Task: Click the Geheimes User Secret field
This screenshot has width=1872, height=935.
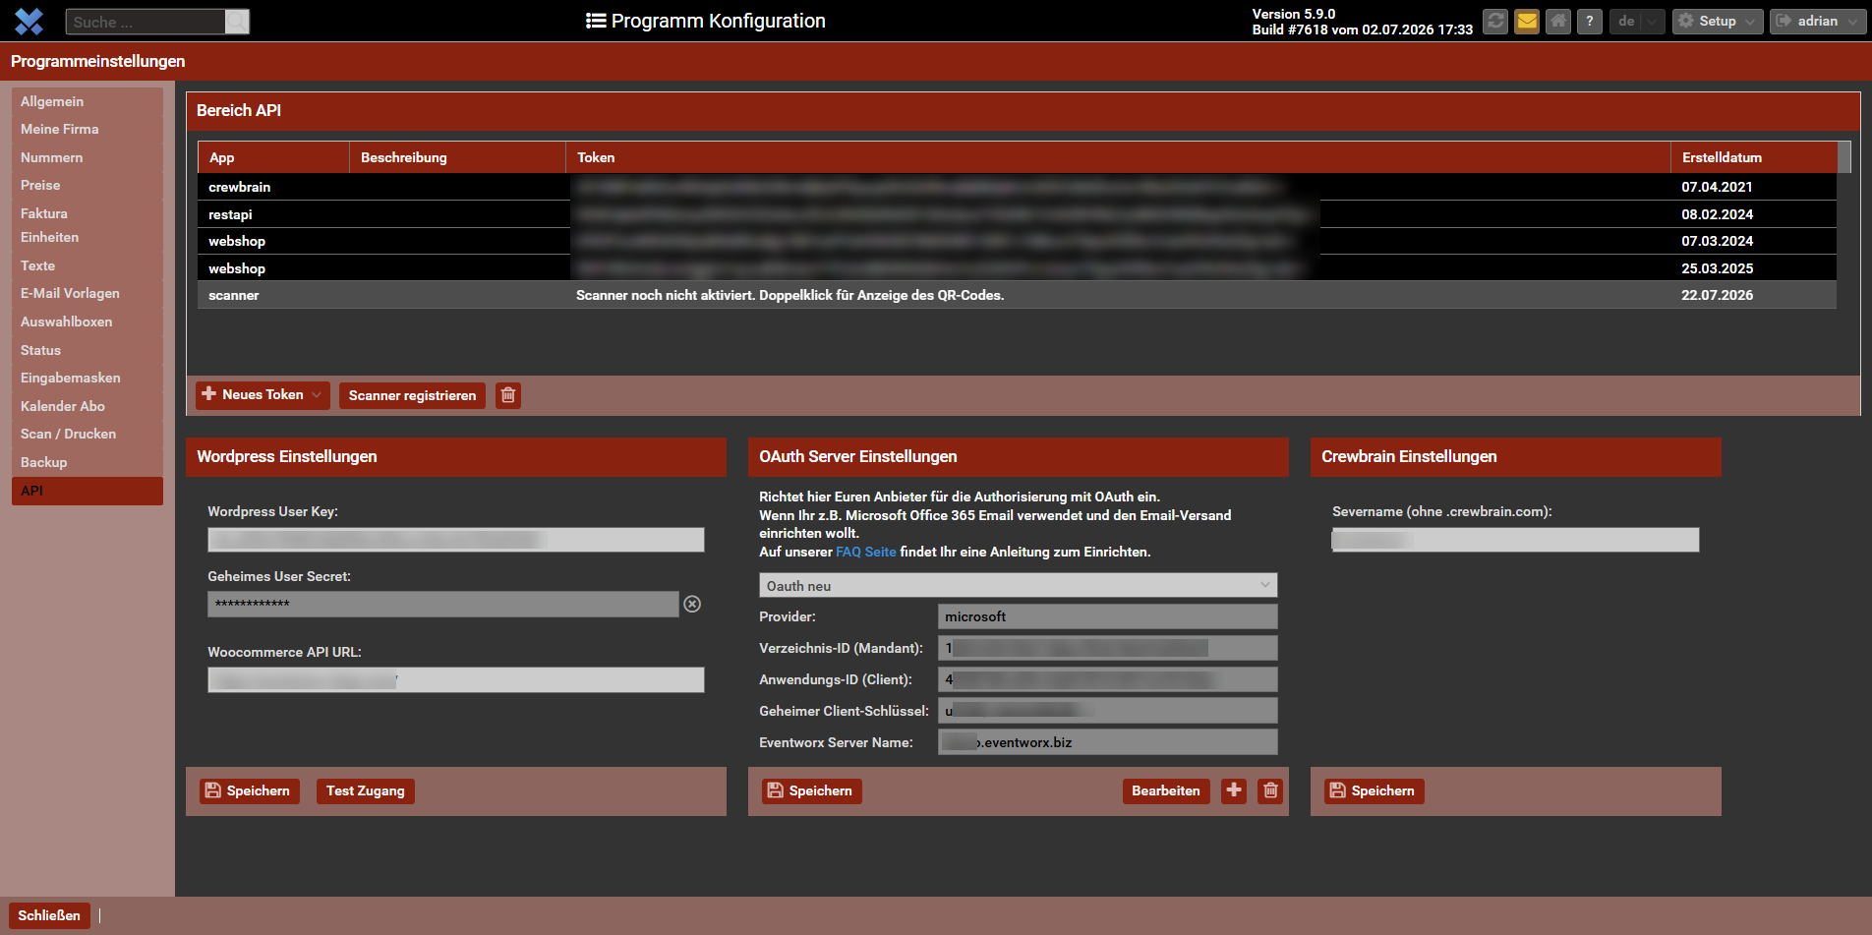Action: pyautogui.click(x=442, y=604)
